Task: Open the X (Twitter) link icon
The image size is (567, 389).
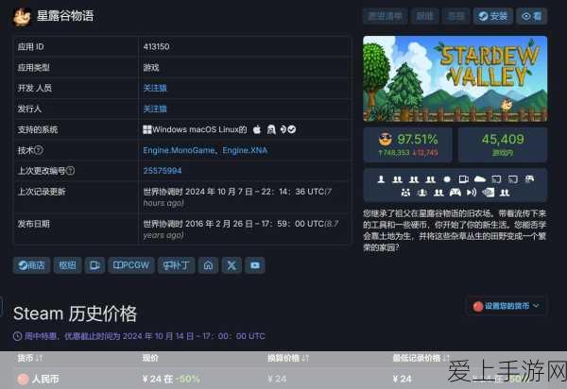Action: pyautogui.click(x=232, y=265)
